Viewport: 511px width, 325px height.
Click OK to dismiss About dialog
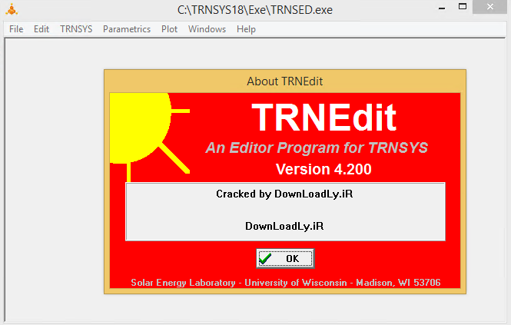[285, 258]
